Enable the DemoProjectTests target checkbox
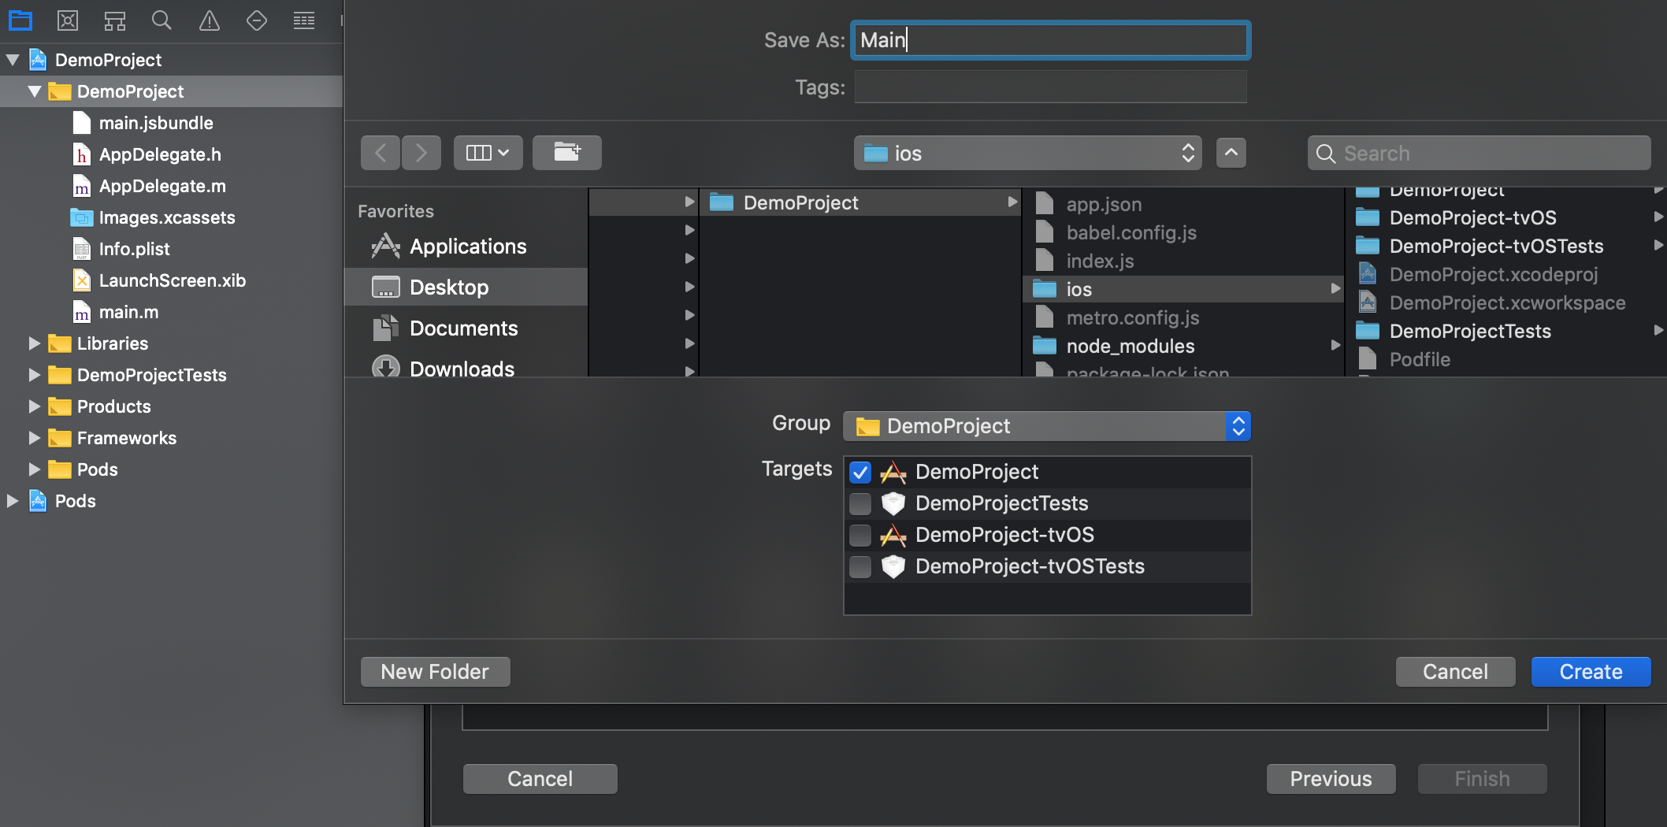 point(860,503)
